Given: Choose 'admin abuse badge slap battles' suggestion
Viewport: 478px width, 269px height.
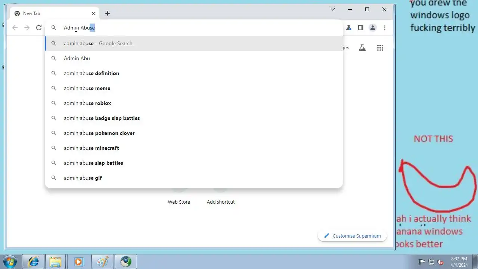Looking at the screenshot, I should tap(194, 118).
